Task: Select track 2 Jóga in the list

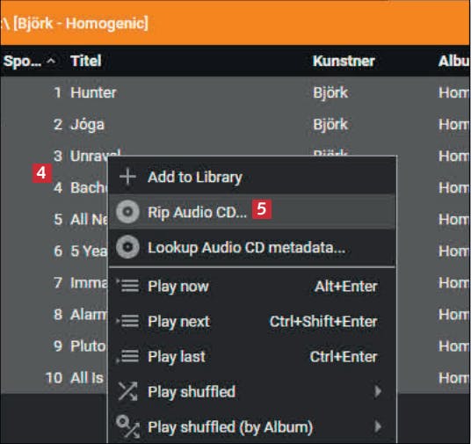Action: point(235,125)
